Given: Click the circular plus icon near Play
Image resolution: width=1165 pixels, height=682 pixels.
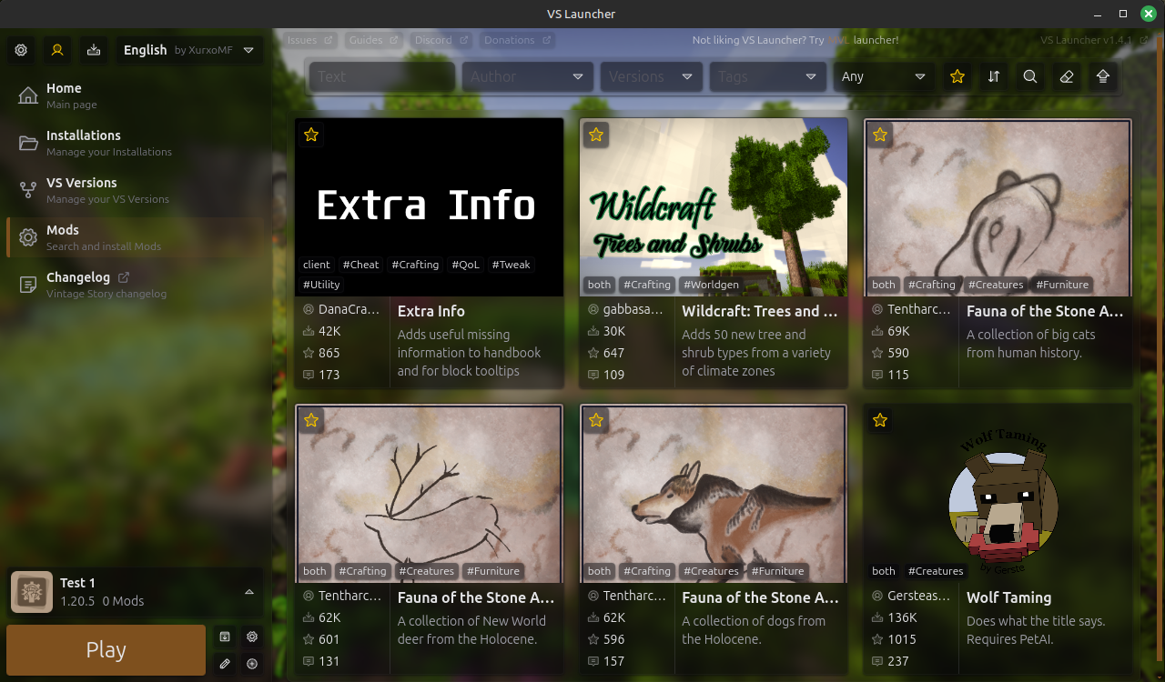Looking at the screenshot, I should click(252, 664).
